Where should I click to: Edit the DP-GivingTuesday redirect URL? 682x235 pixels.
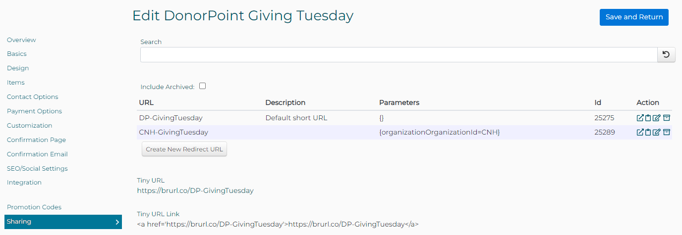(x=657, y=118)
